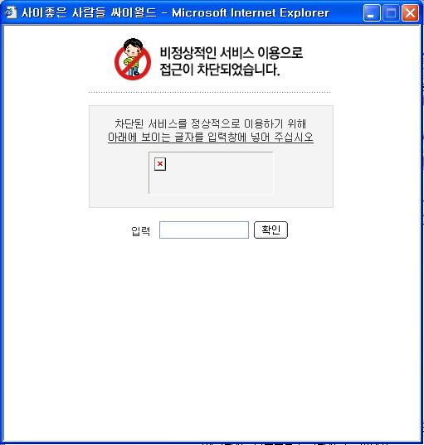
Task: Click the blue title bar empty space
Action: pyautogui.click(x=346, y=12)
